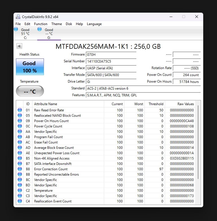Image resolution: width=217 pixels, height=221 pixels.
Task: Click status orb in the BD row
Action: 20,185
